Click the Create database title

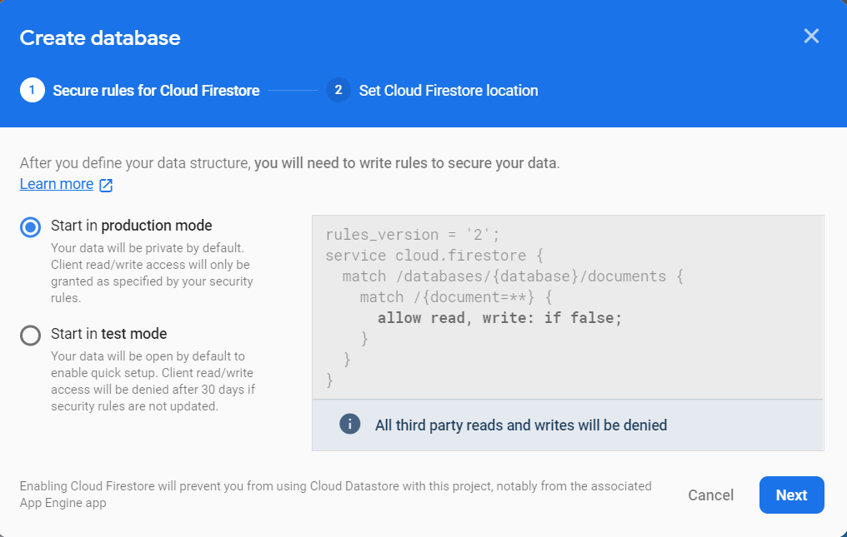click(x=100, y=37)
